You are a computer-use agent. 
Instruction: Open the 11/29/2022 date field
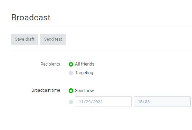coord(103,102)
